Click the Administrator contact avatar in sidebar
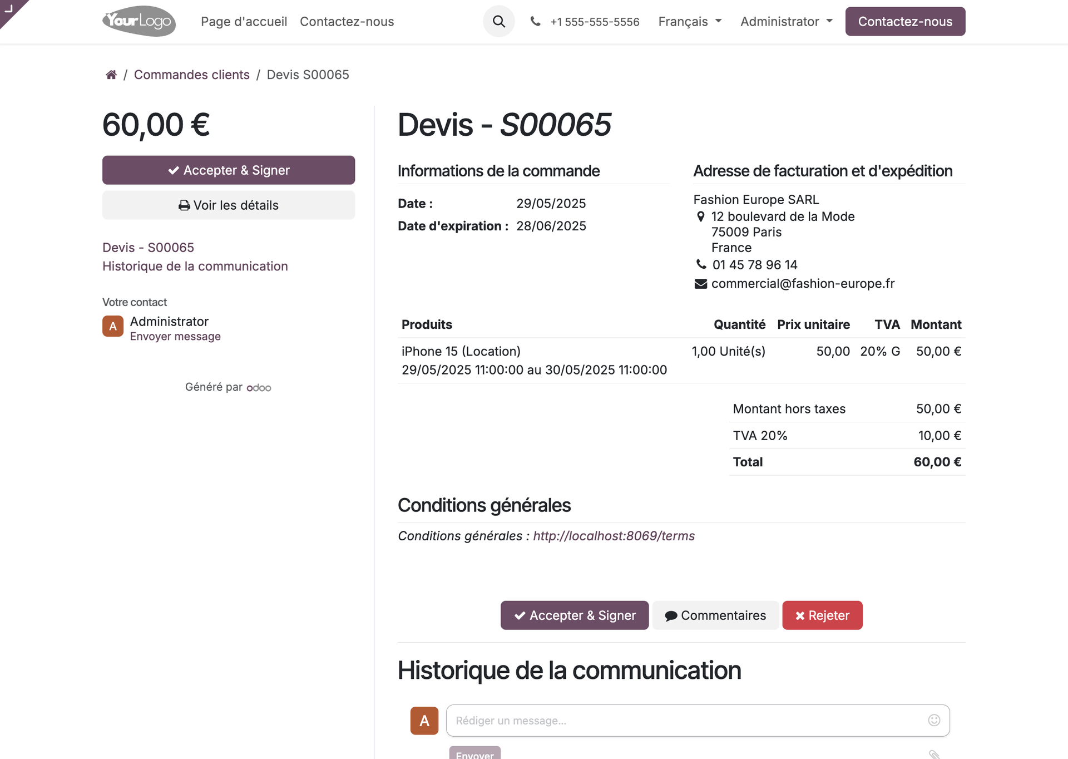1068x759 pixels. tap(113, 326)
